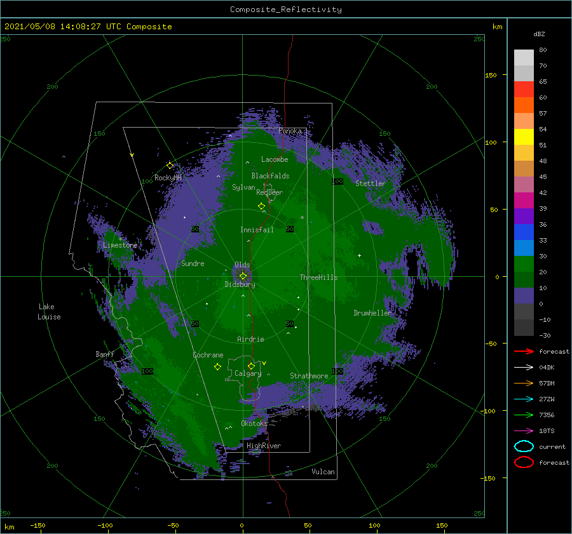The width and height of the screenshot is (572, 534).
Task: Click the Banff label
Action: tap(105, 354)
